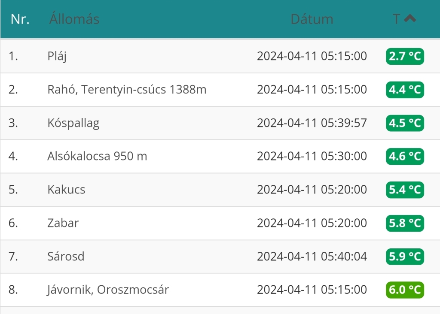The width and height of the screenshot is (440, 314).
Task: Click row number 5 in the list
Action: (x=13, y=190)
